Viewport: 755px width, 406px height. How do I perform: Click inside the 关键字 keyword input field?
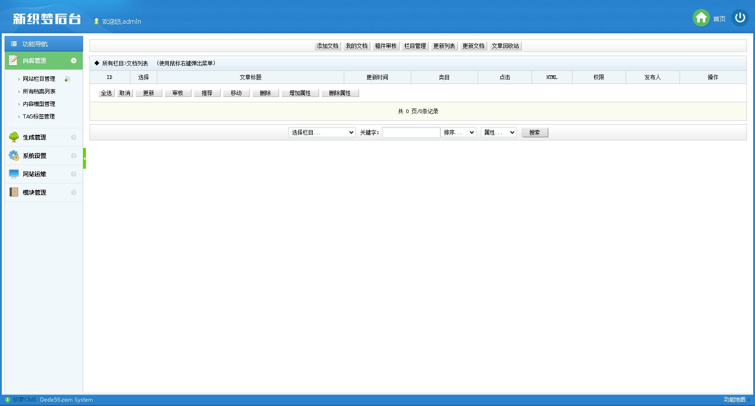[411, 132]
